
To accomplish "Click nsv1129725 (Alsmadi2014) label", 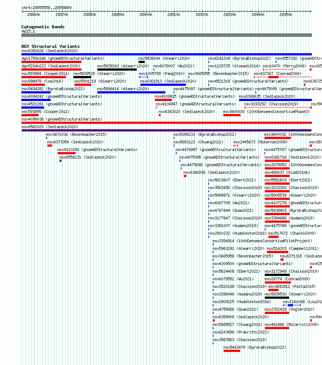I will (234, 66).
